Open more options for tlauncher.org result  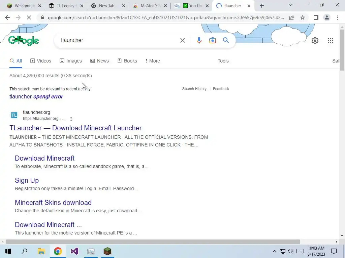(71, 119)
